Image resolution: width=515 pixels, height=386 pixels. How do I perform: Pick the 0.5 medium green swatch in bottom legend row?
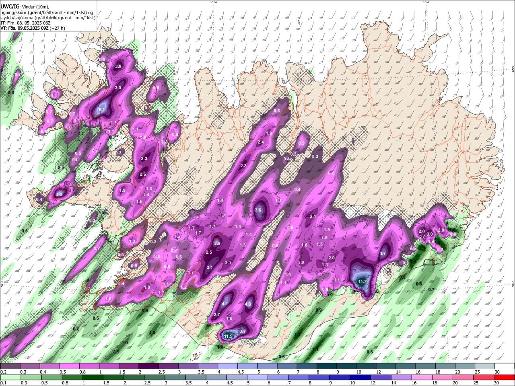[51, 377]
